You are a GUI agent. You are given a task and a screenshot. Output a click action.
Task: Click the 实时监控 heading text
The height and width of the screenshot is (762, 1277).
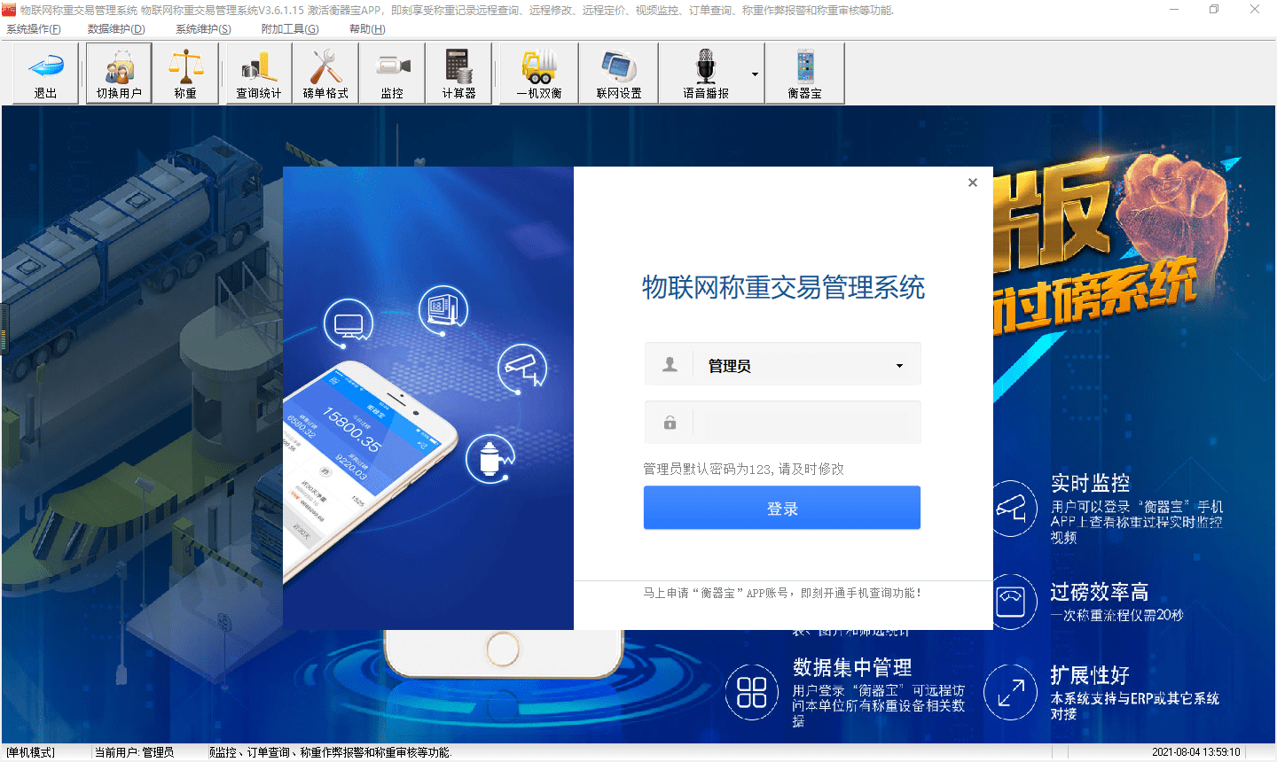[x=1090, y=483]
